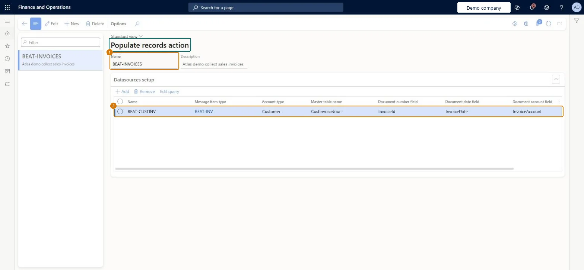Click the Filter box in the list pane
Image resolution: width=584 pixels, height=270 pixels.
click(61, 42)
